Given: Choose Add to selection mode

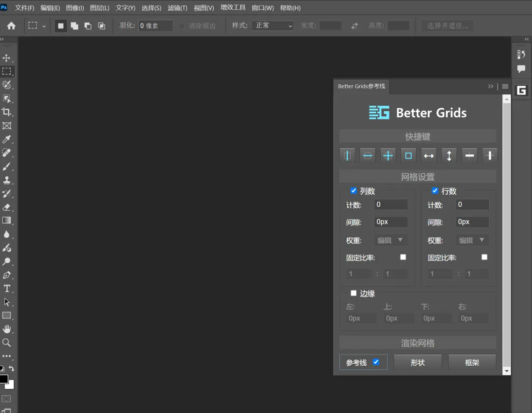Looking at the screenshot, I should pyautogui.click(x=74, y=26).
